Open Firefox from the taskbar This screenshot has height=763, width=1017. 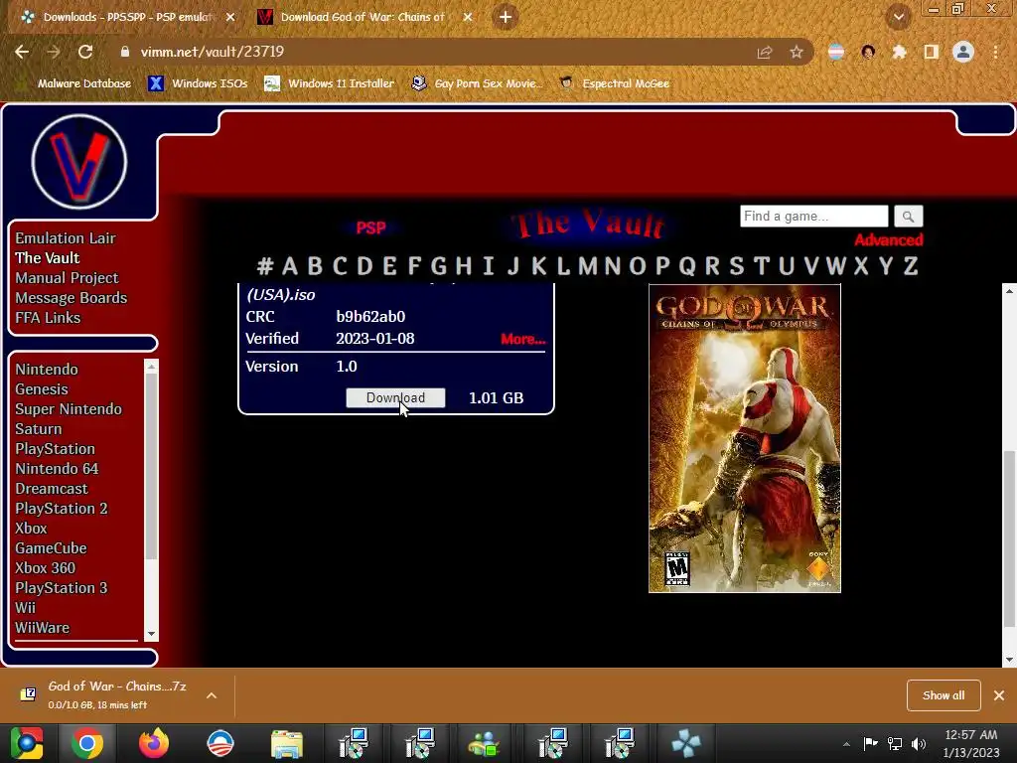point(154,743)
